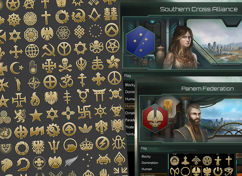The height and width of the screenshot is (176, 242).
Task: Select the Thor's hammer emblem in flag grid
Action: 185,161
